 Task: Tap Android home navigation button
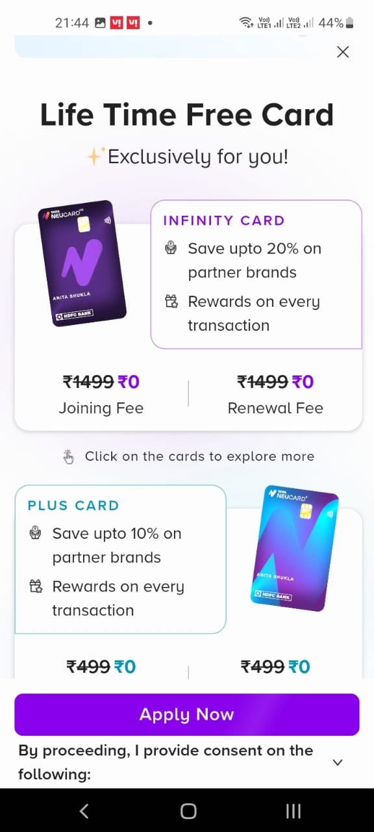(188, 811)
